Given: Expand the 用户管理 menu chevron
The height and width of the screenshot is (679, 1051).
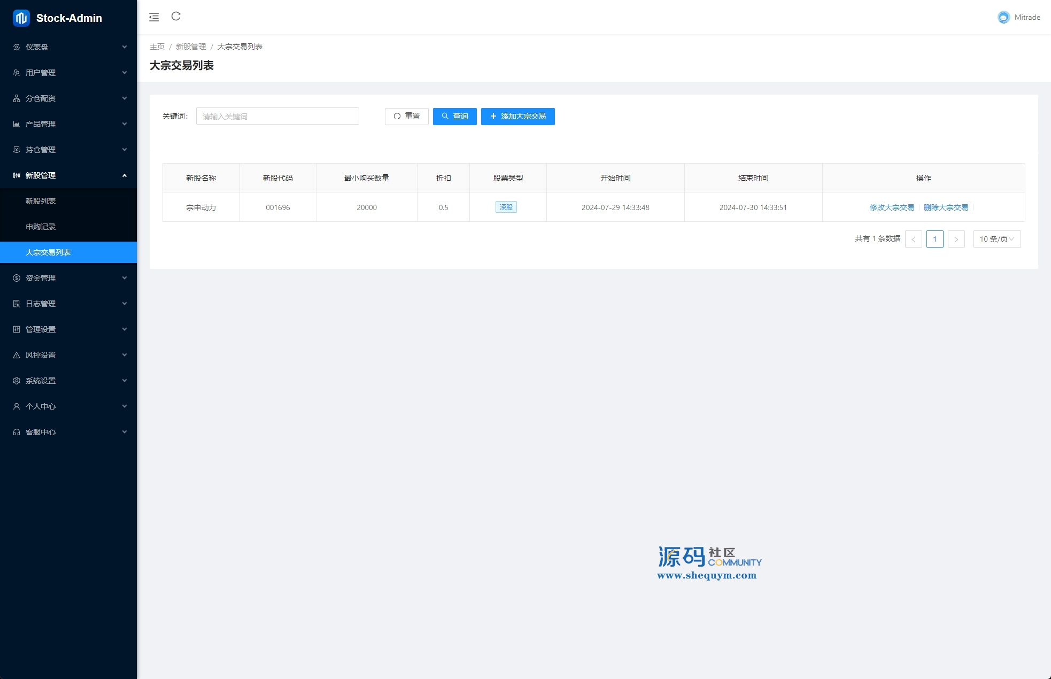Looking at the screenshot, I should click(x=125, y=73).
